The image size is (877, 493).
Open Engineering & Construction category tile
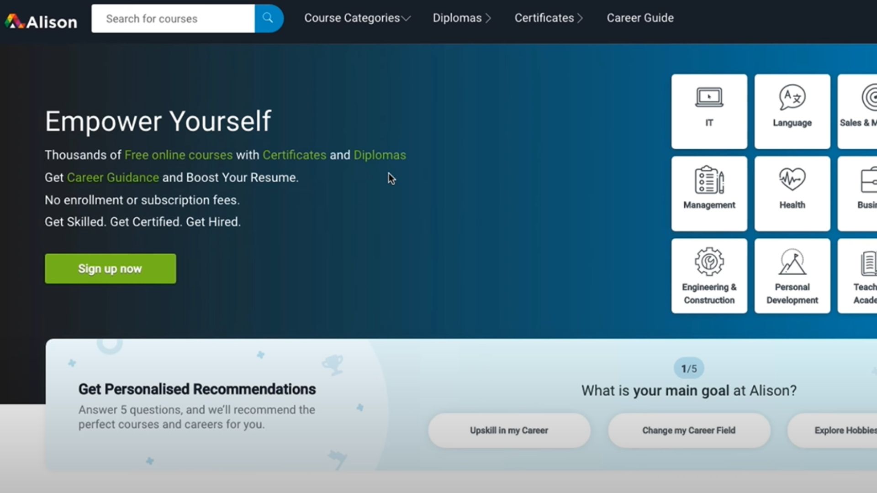point(709,276)
